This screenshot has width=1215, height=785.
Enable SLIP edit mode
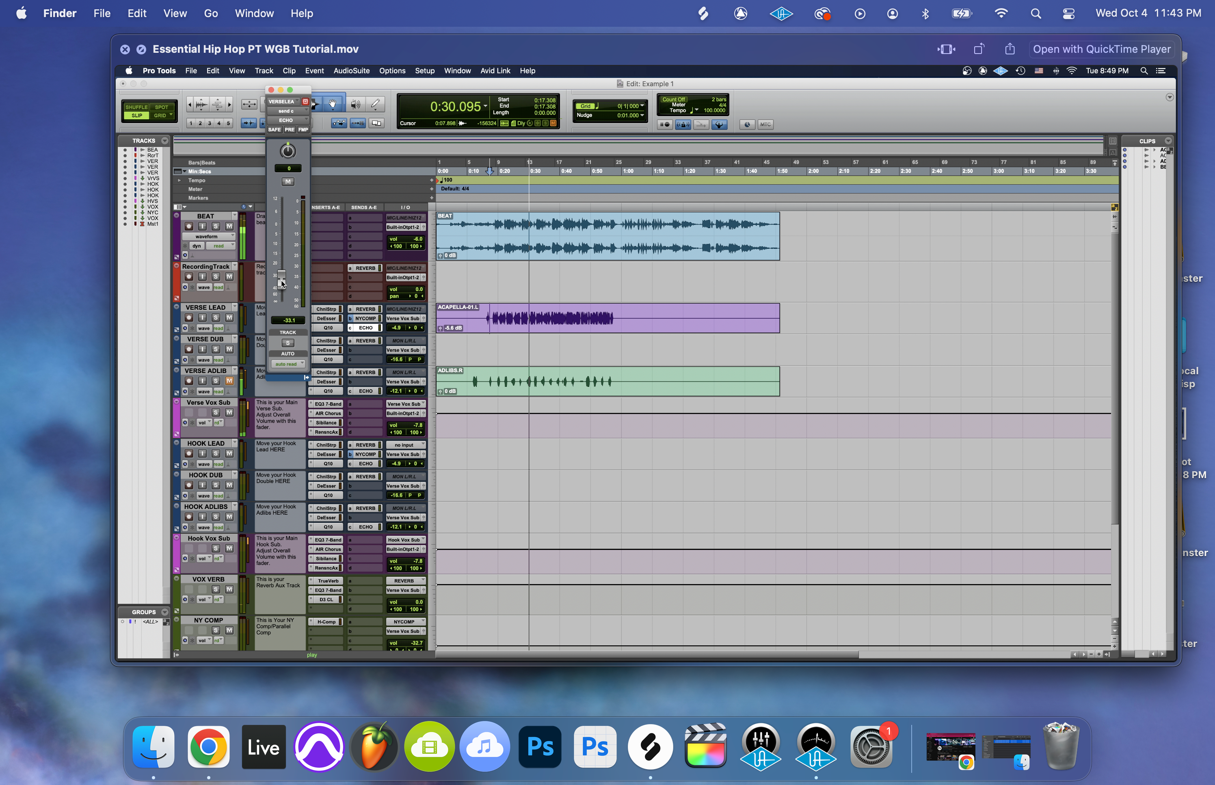tap(136, 115)
